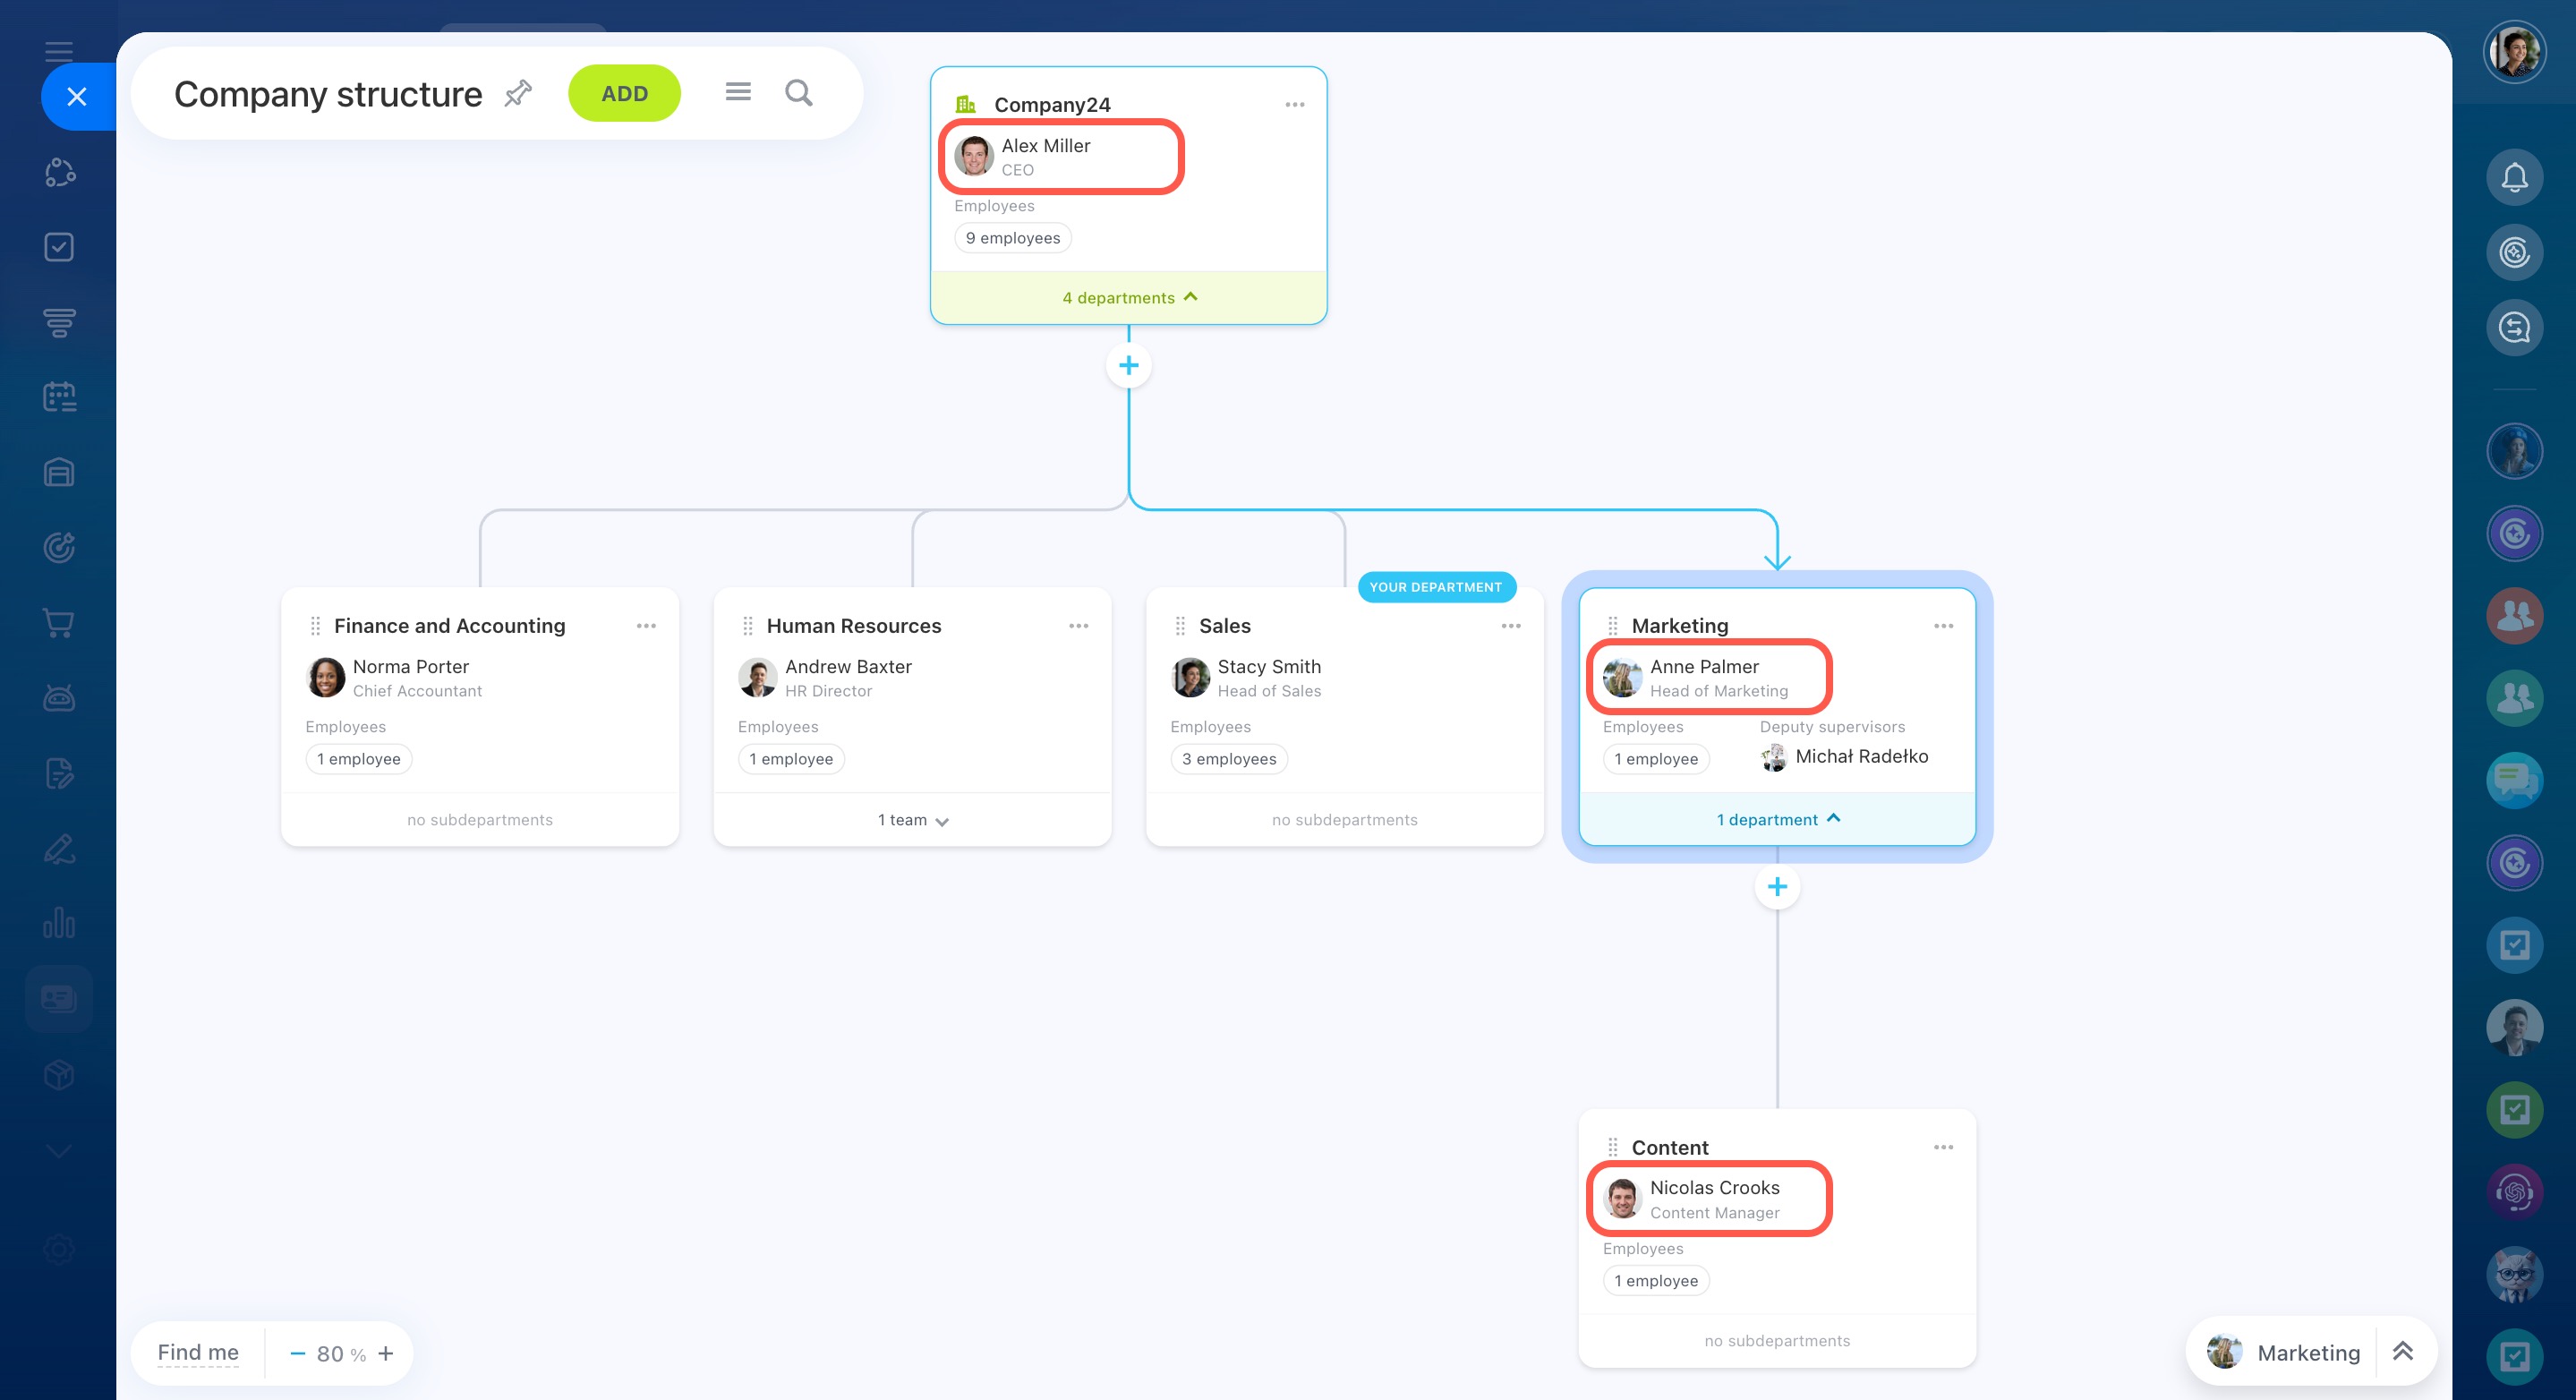
Task: Click the YOUR DEPARTMENT badge
Action: point(1435,587)
